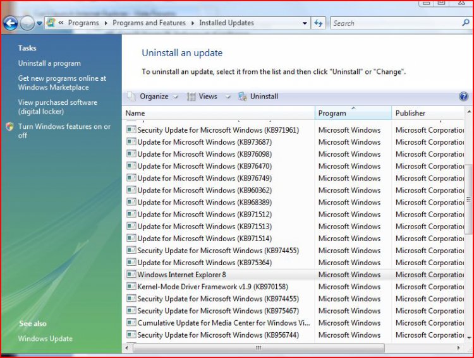The width and height of the screenshot is (474, 358).
Task: Select Update for Microsoft Windows (KB976098)
Action: (295, 155)
